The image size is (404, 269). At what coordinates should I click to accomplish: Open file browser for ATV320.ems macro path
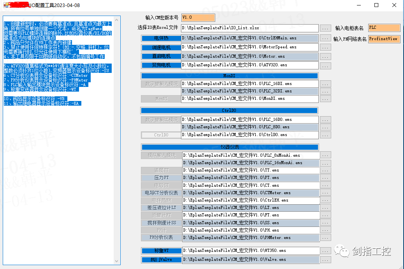(325, 65)
